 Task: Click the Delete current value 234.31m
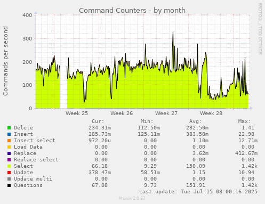[100, 128]
